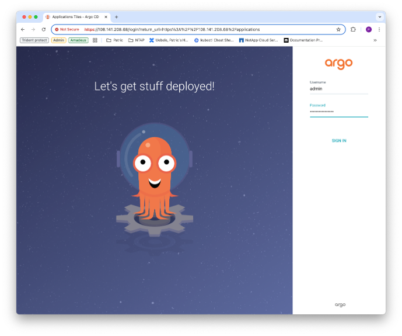Open the Amadeus bookmark
The width and height of the screenshot is (402, 336).
pyautogui.click(x=78, y=40)
